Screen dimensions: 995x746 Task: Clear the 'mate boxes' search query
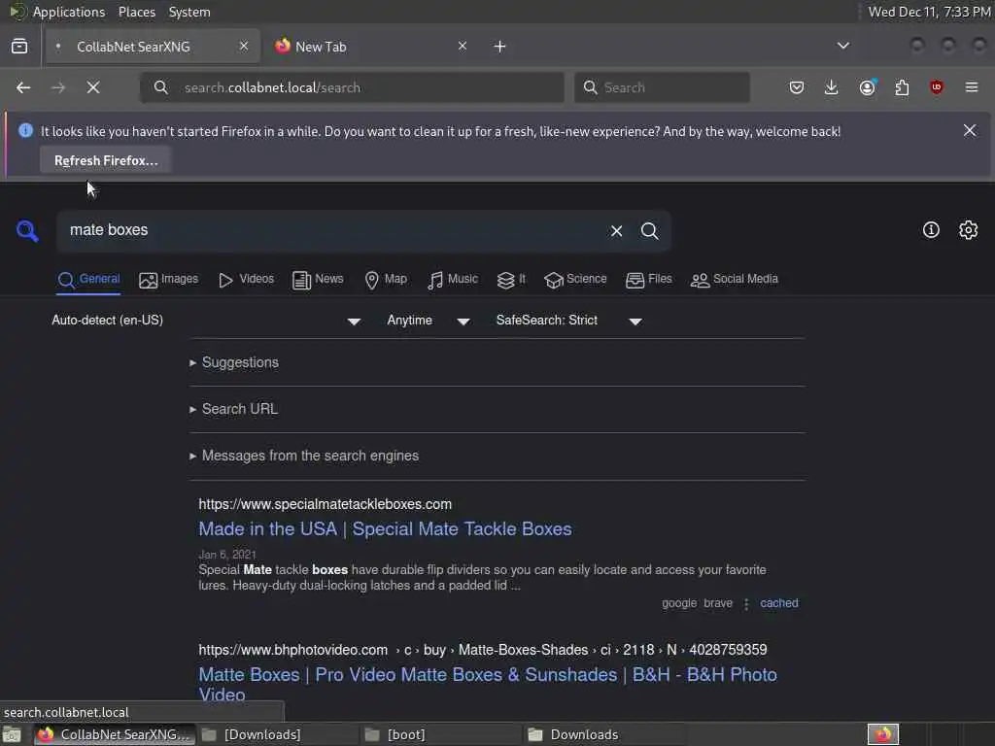[616, 231]
